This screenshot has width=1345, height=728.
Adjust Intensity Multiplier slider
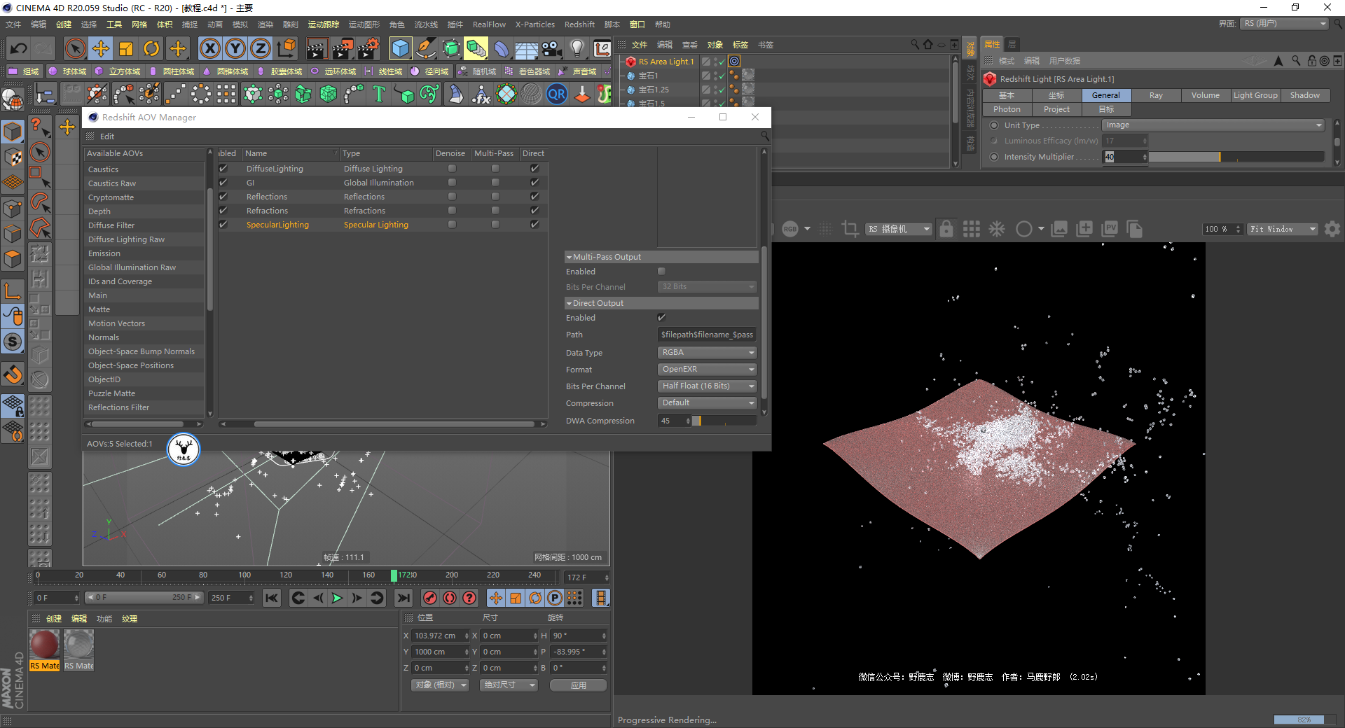click(x=1236, y=157)
